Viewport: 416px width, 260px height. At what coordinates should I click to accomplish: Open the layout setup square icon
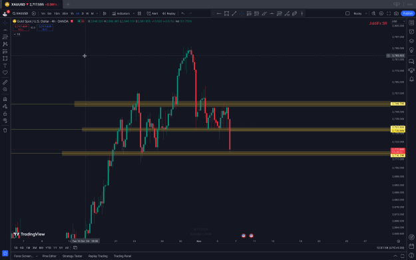point(347,13)
